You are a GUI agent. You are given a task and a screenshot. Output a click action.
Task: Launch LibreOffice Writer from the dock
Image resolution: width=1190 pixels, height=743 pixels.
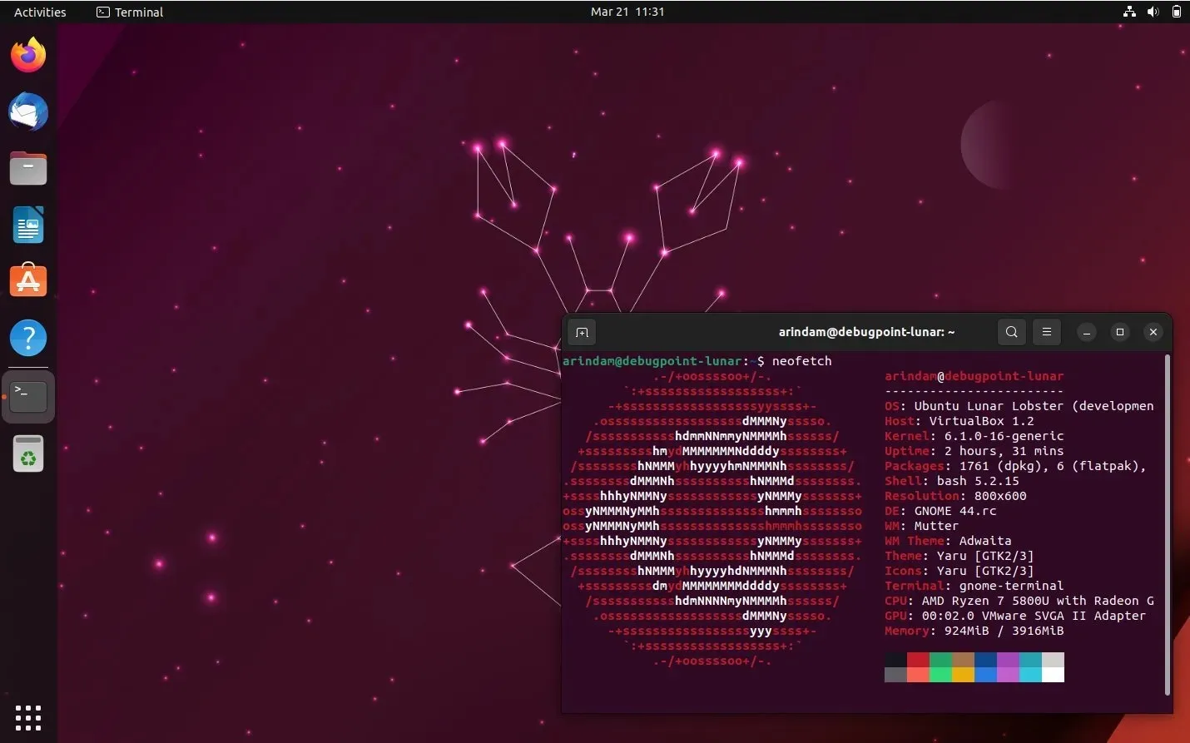pos(27,225)
